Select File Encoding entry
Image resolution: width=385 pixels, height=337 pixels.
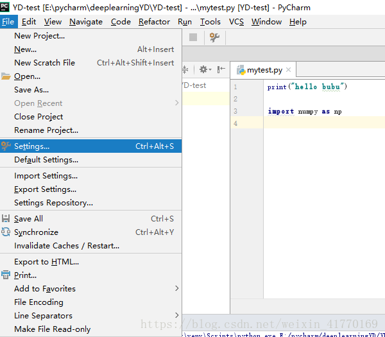(91, 302)
